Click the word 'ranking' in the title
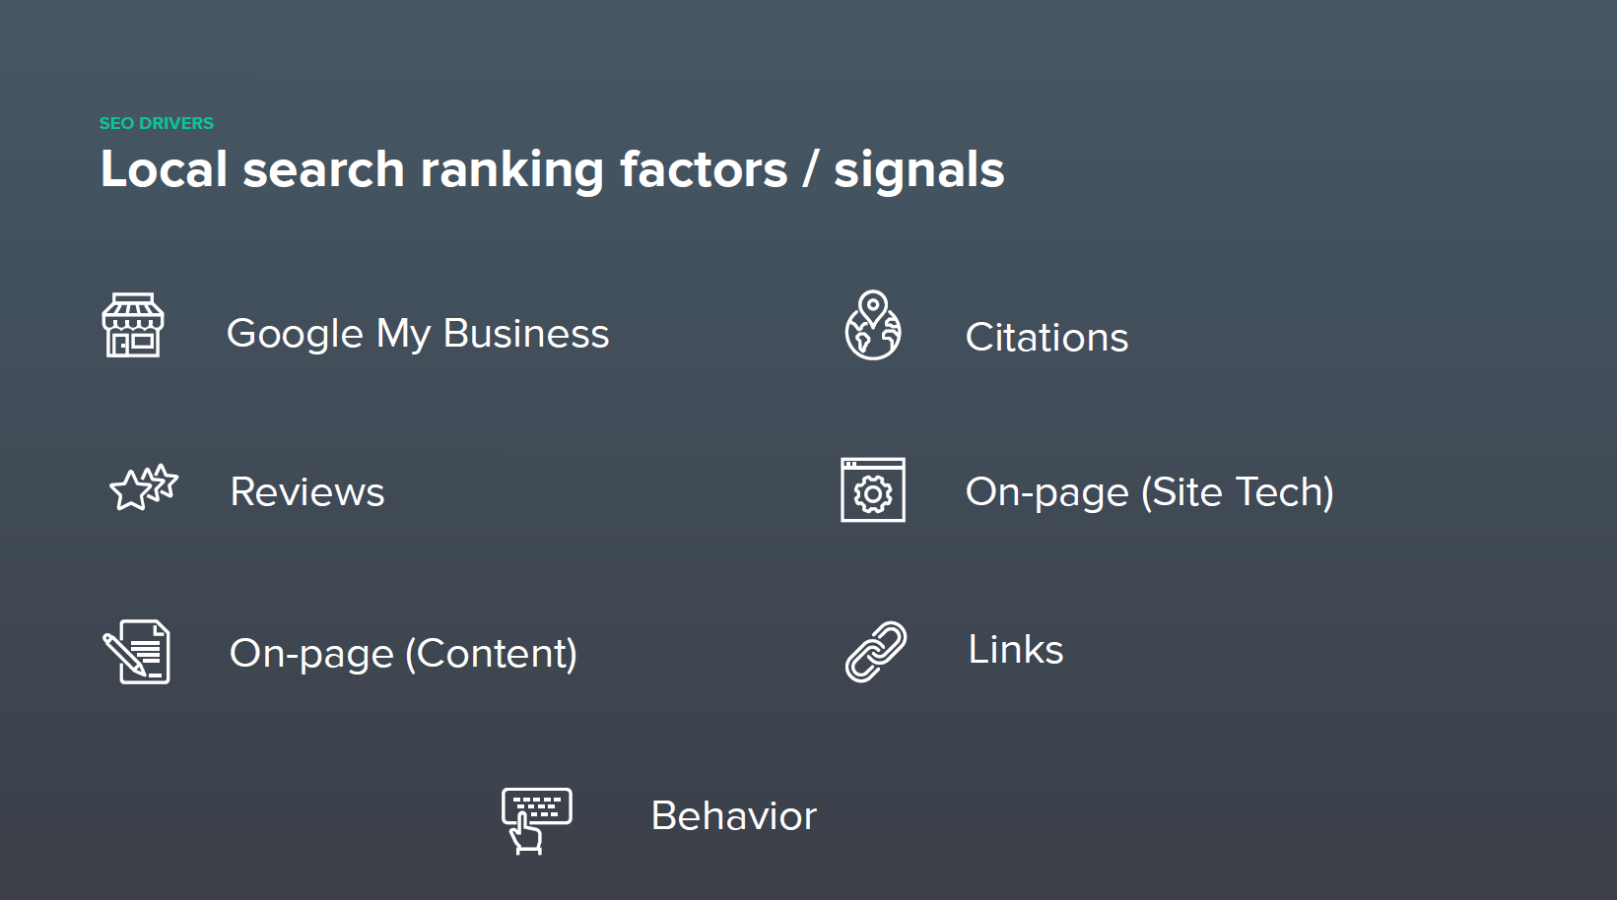The image size is (1617, 900). pos(511,169)
